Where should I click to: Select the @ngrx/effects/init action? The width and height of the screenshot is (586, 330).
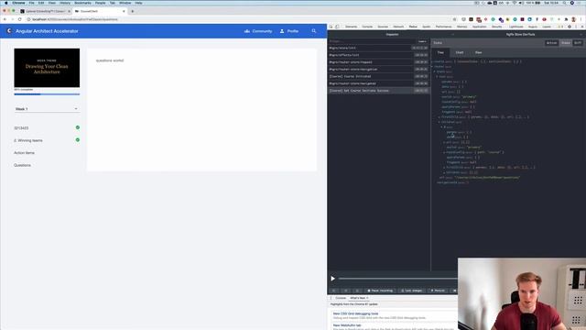pos(378,55)
